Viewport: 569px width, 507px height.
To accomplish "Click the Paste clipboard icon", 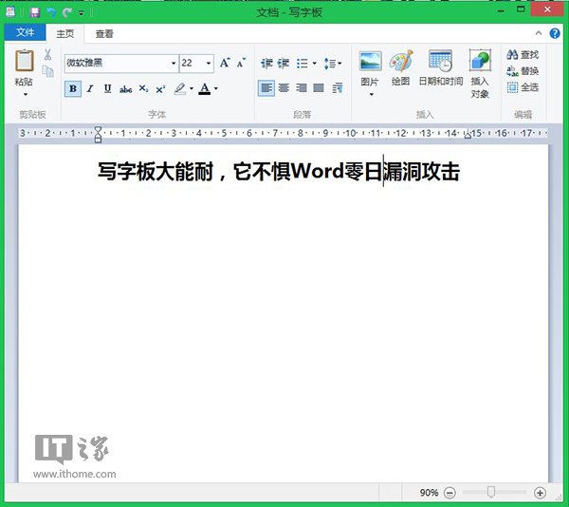I will (24, 60).
